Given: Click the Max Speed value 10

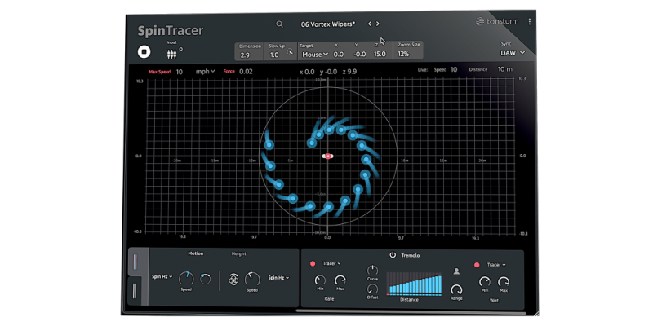Looking at the screenshot, I should pyautogui.click(x=179, y=72).
